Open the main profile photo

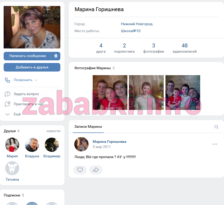coord(32,27)
